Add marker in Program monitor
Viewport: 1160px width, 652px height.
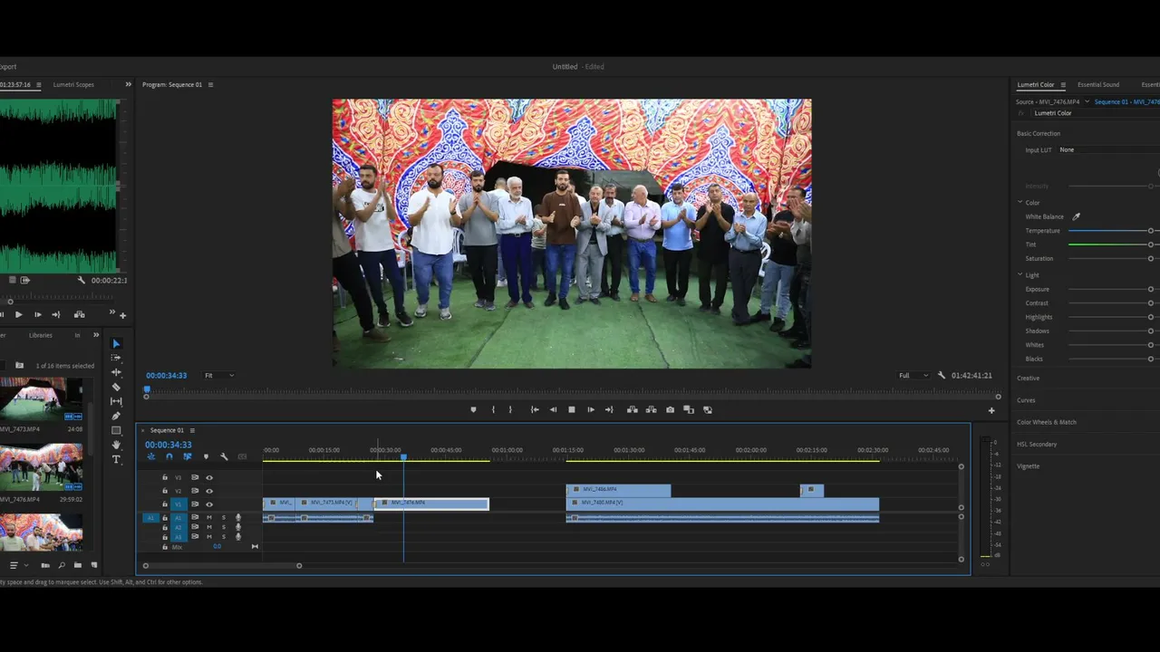[x=473, y=410]
